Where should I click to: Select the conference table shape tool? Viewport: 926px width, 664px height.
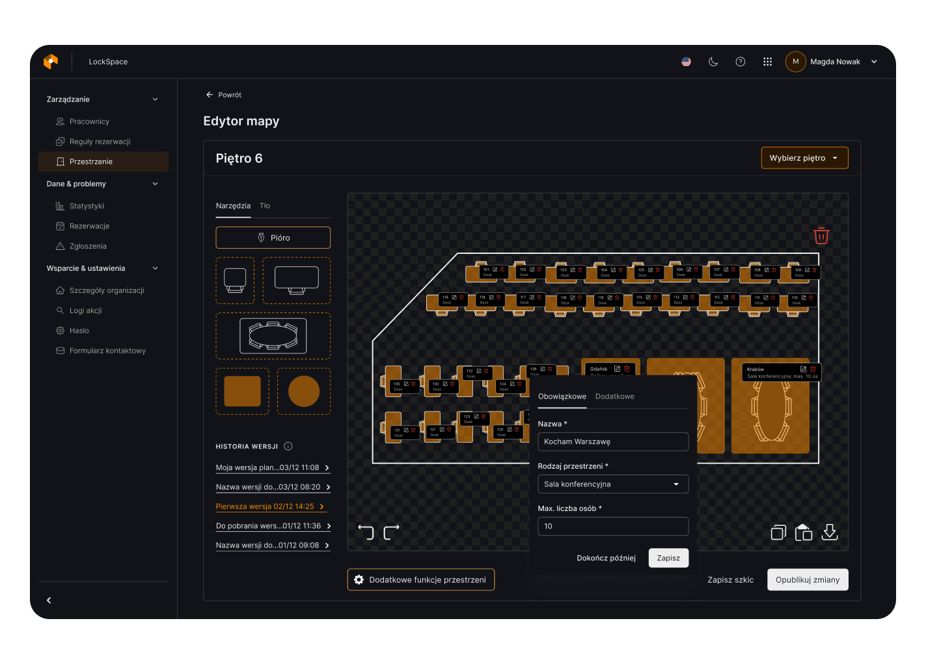pyautogui.click(x=273, y=336)
